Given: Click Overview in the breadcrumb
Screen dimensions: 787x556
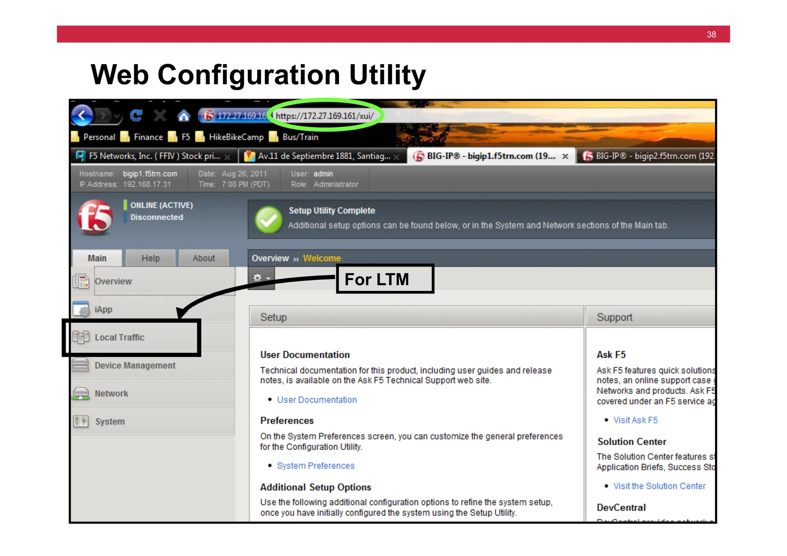Looking at the screenshot, I should click(x=270, y=258).
